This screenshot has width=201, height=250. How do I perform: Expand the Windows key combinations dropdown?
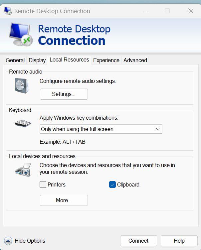click(100, 129)
